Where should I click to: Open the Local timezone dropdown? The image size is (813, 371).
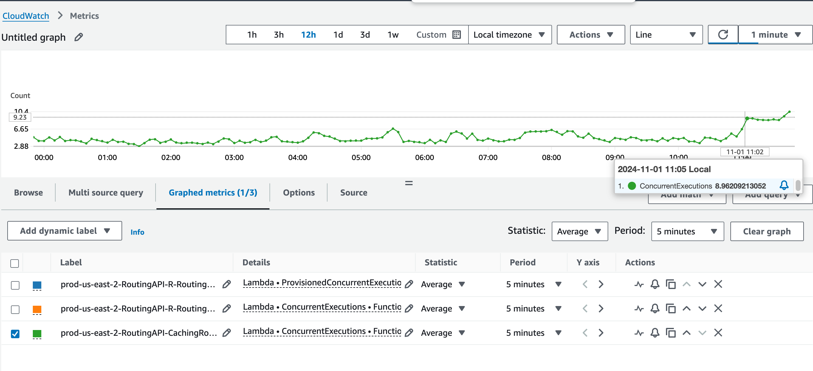[510, 35]
